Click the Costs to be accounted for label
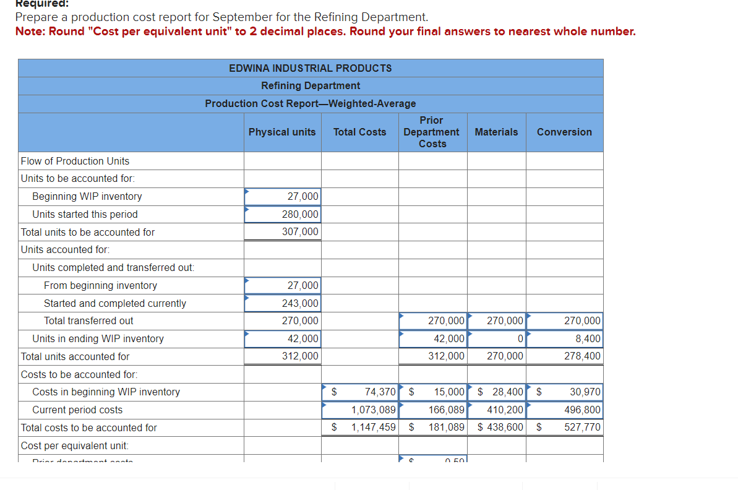Image resolution: width=738 pixels, height=490 pixels. [79, 374]
